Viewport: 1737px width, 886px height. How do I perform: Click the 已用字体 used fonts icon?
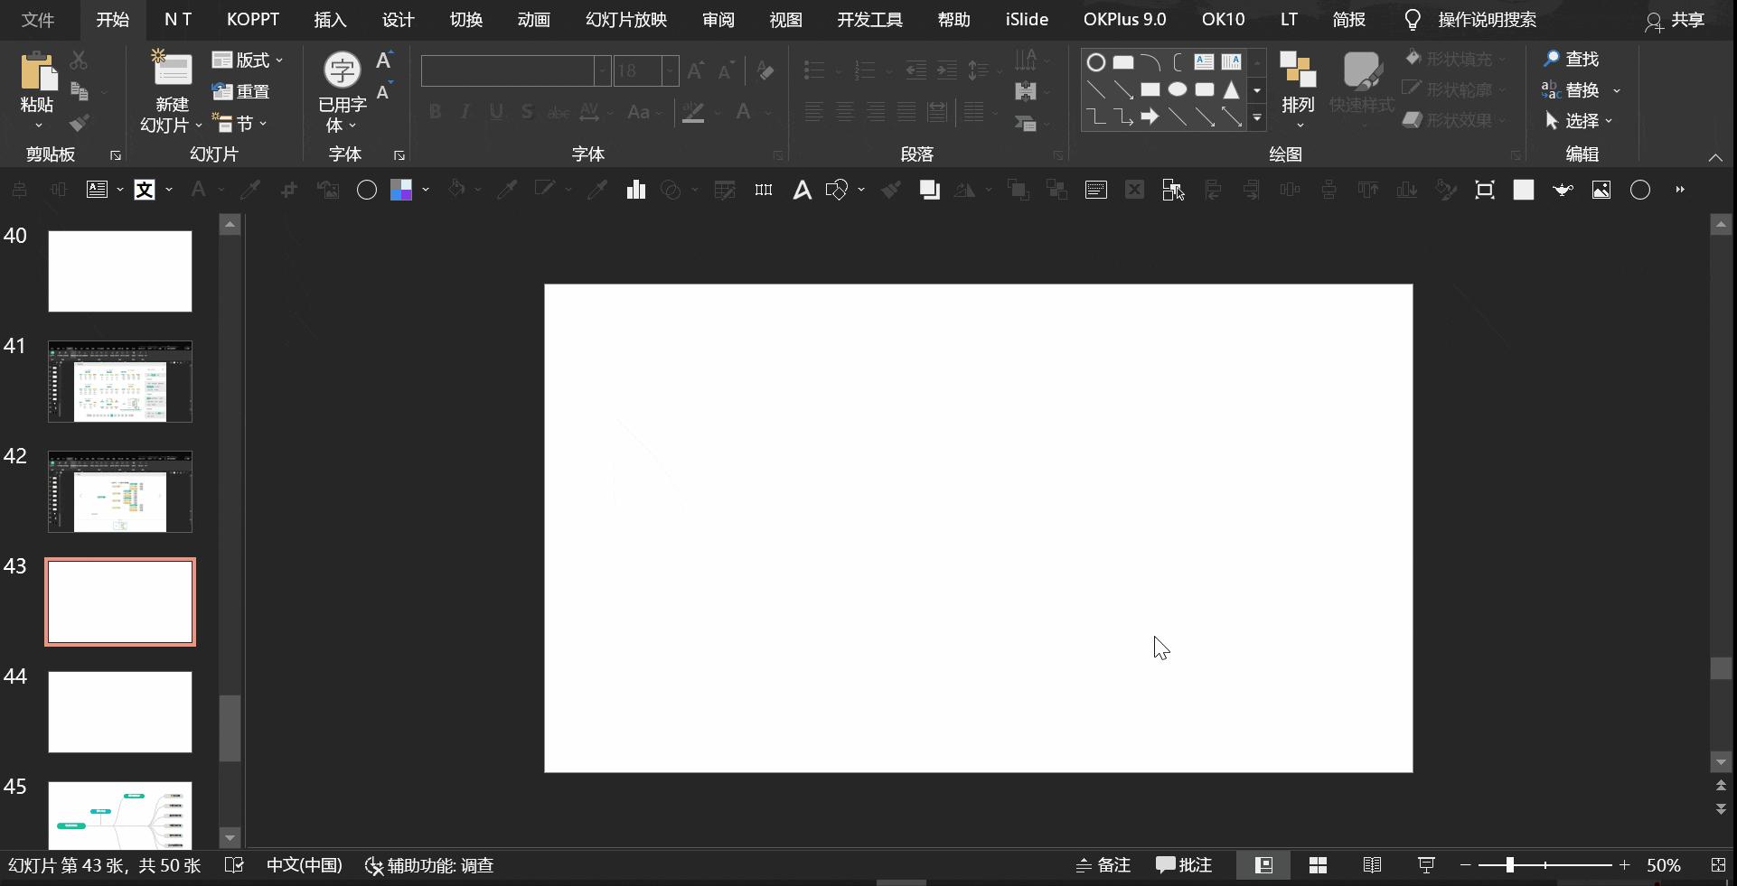[x=342, y=70]
